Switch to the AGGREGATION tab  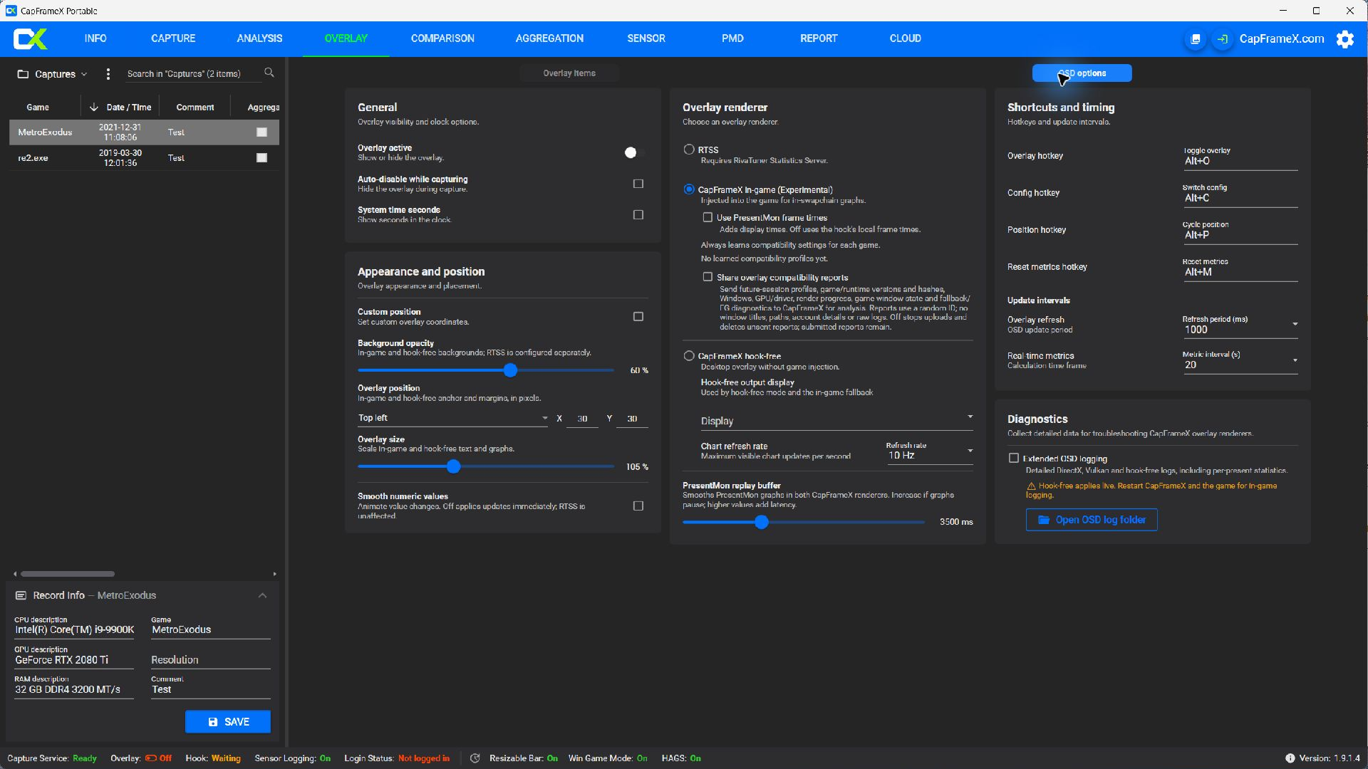[x=549, y=38]
